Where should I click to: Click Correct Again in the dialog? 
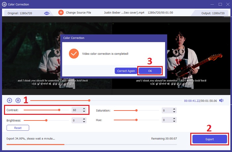coord(126,71)
